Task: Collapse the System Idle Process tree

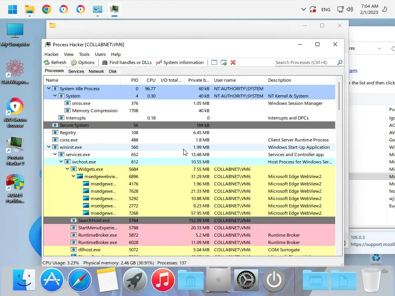Action: (49, 88)
